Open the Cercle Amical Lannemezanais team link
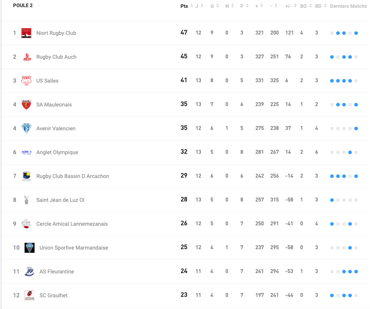This screenshot has width=370, height=309. pyautogui.click(x=72, y=224)
